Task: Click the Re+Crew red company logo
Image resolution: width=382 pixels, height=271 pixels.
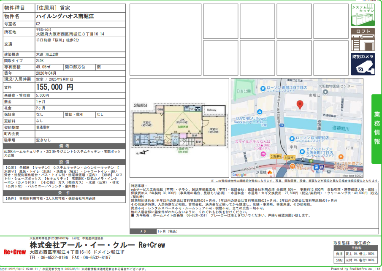Action: (15, 252)
